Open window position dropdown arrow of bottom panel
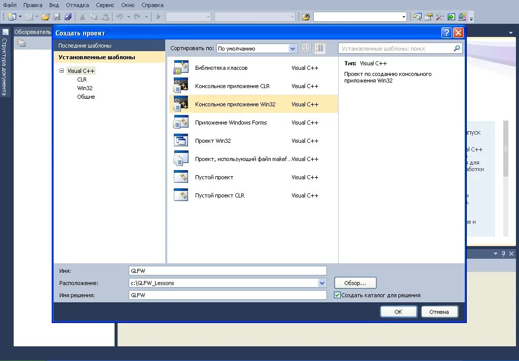519x361 pixels. [x=496, y=254]
